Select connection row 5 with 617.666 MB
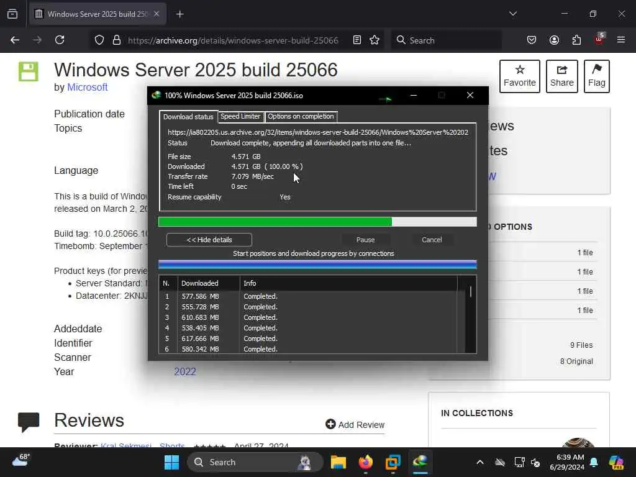The height and width of the screenshot is (477, 636). click(x=308, y=338)
